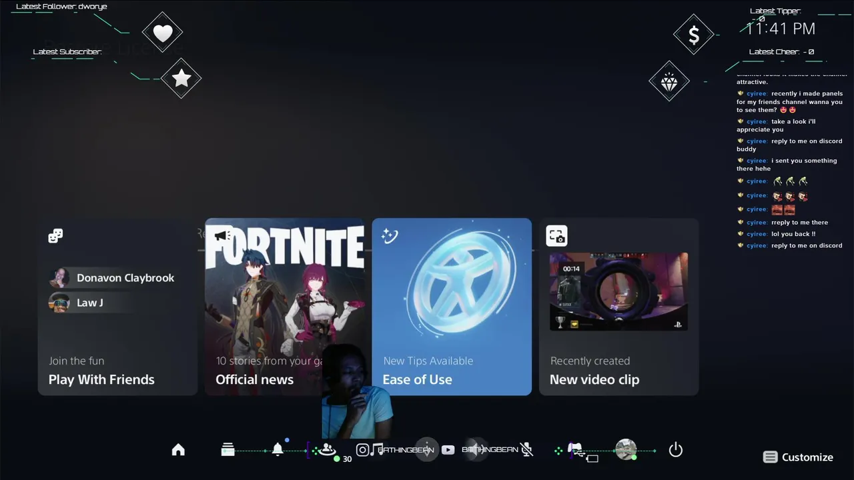Click the sparkle icon on Ease of Use card
The image size is (854, 480).
pos(390,235)
